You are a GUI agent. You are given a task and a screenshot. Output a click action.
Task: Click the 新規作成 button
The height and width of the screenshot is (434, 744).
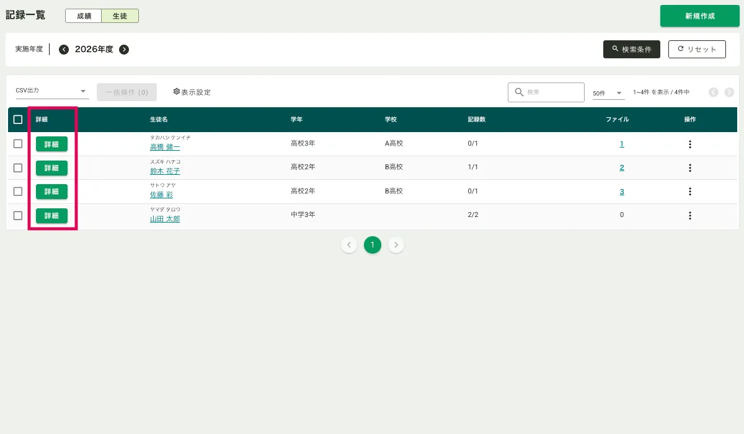(699, 16)
